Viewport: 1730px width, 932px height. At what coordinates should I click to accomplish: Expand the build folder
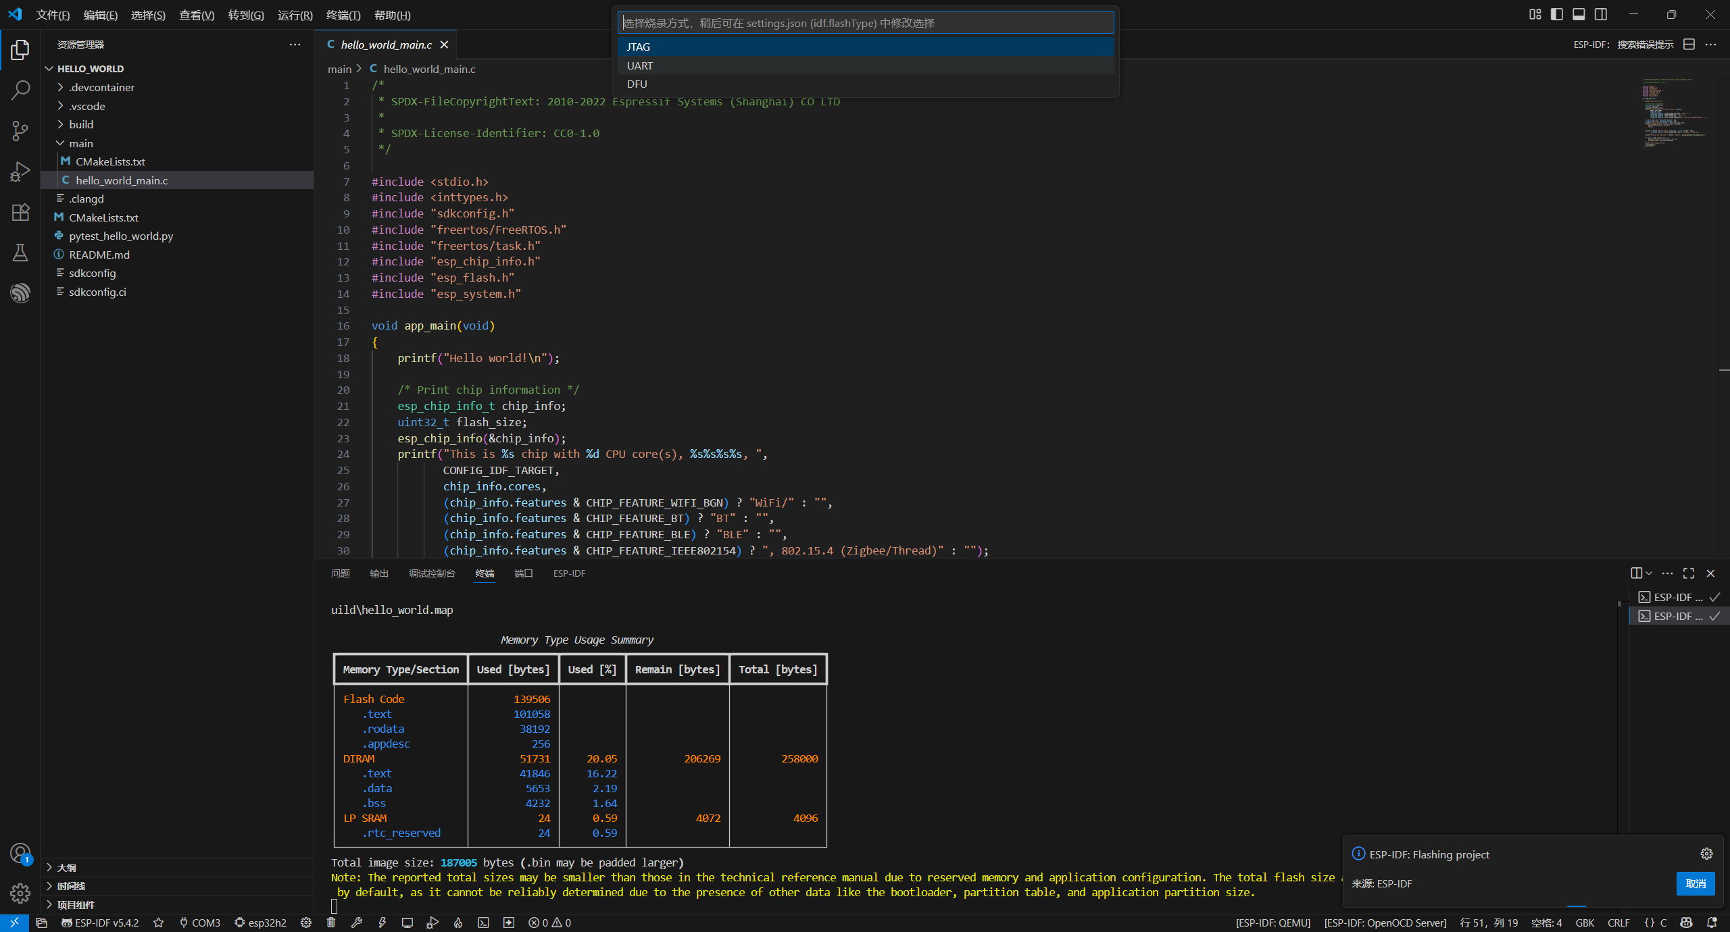81,124
